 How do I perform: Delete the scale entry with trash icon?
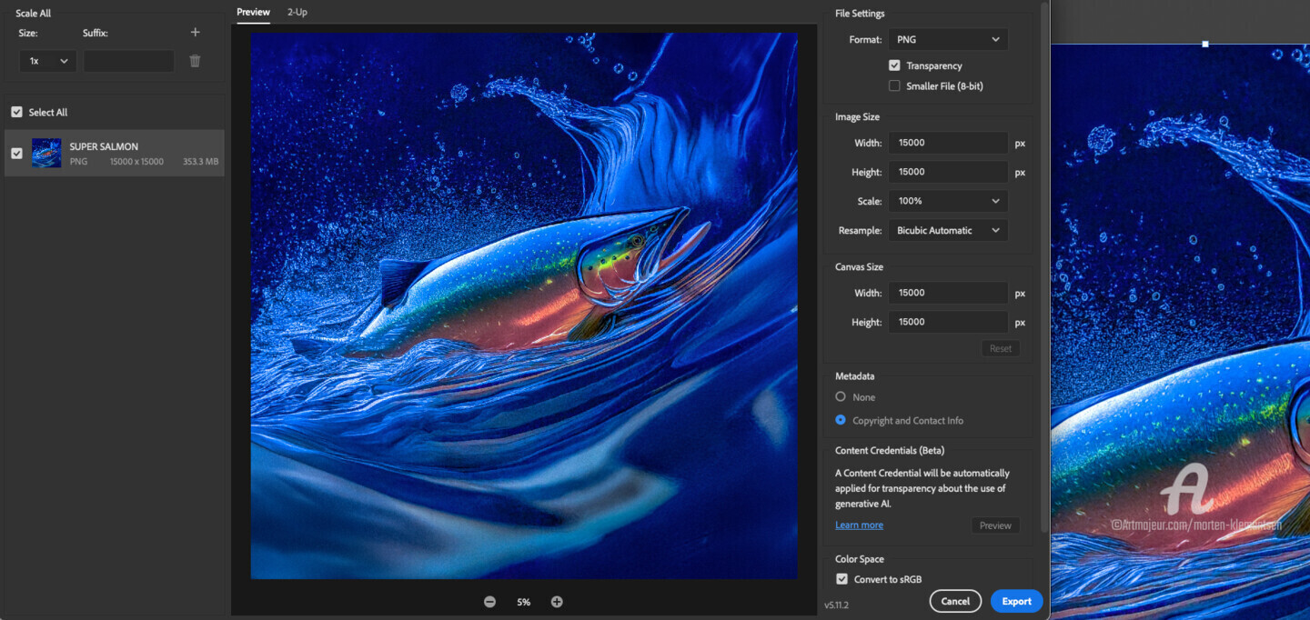click(x=195, y=61)
